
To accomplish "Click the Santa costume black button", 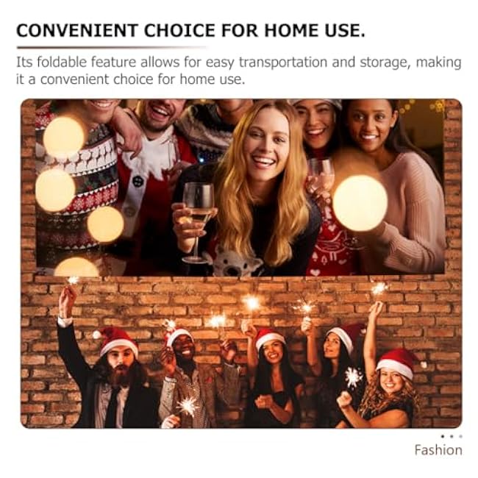I will [x=138, y=182].
